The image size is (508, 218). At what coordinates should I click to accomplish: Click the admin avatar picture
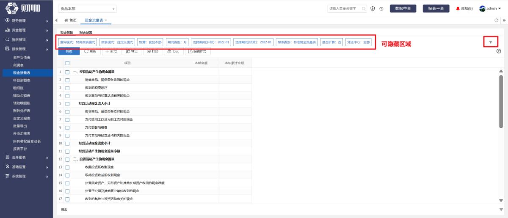coord(482,8)
